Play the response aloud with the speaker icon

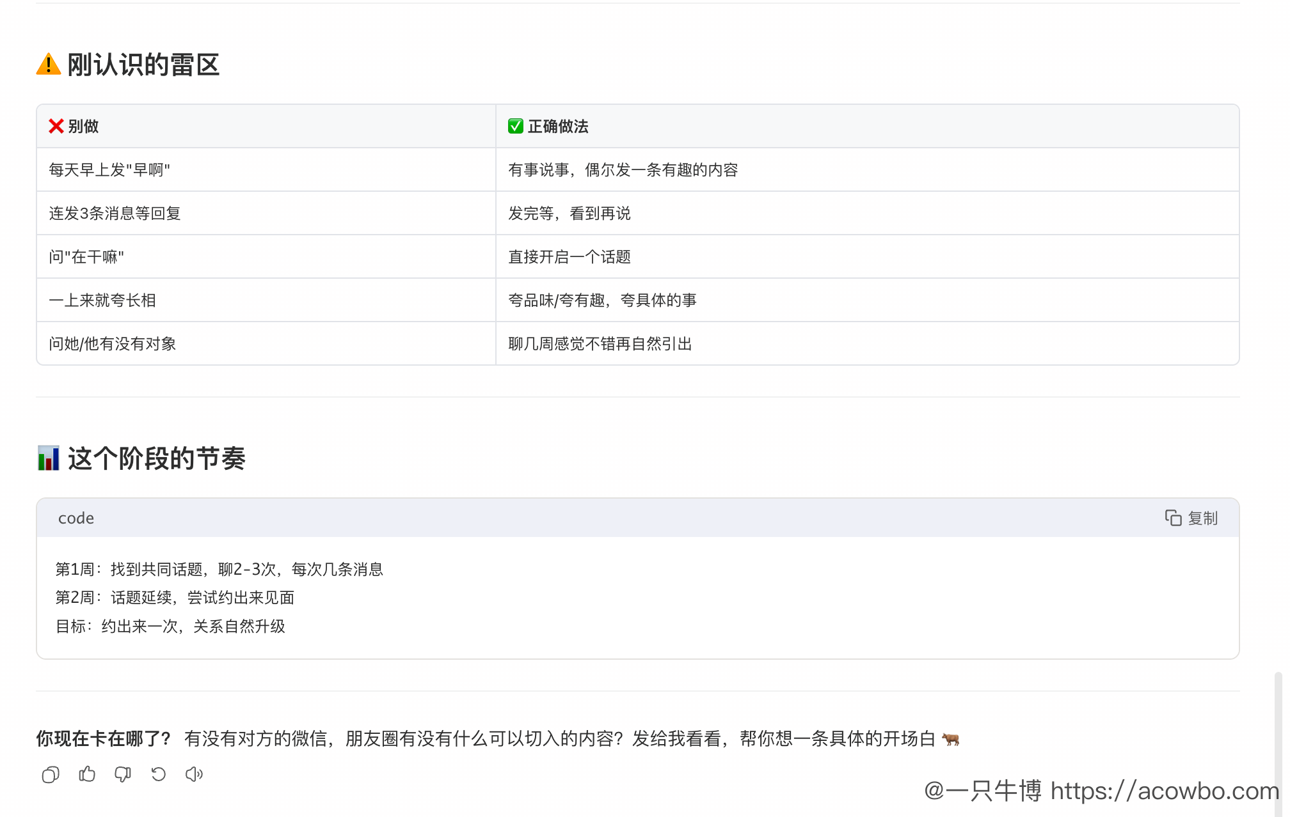point(194,775)
